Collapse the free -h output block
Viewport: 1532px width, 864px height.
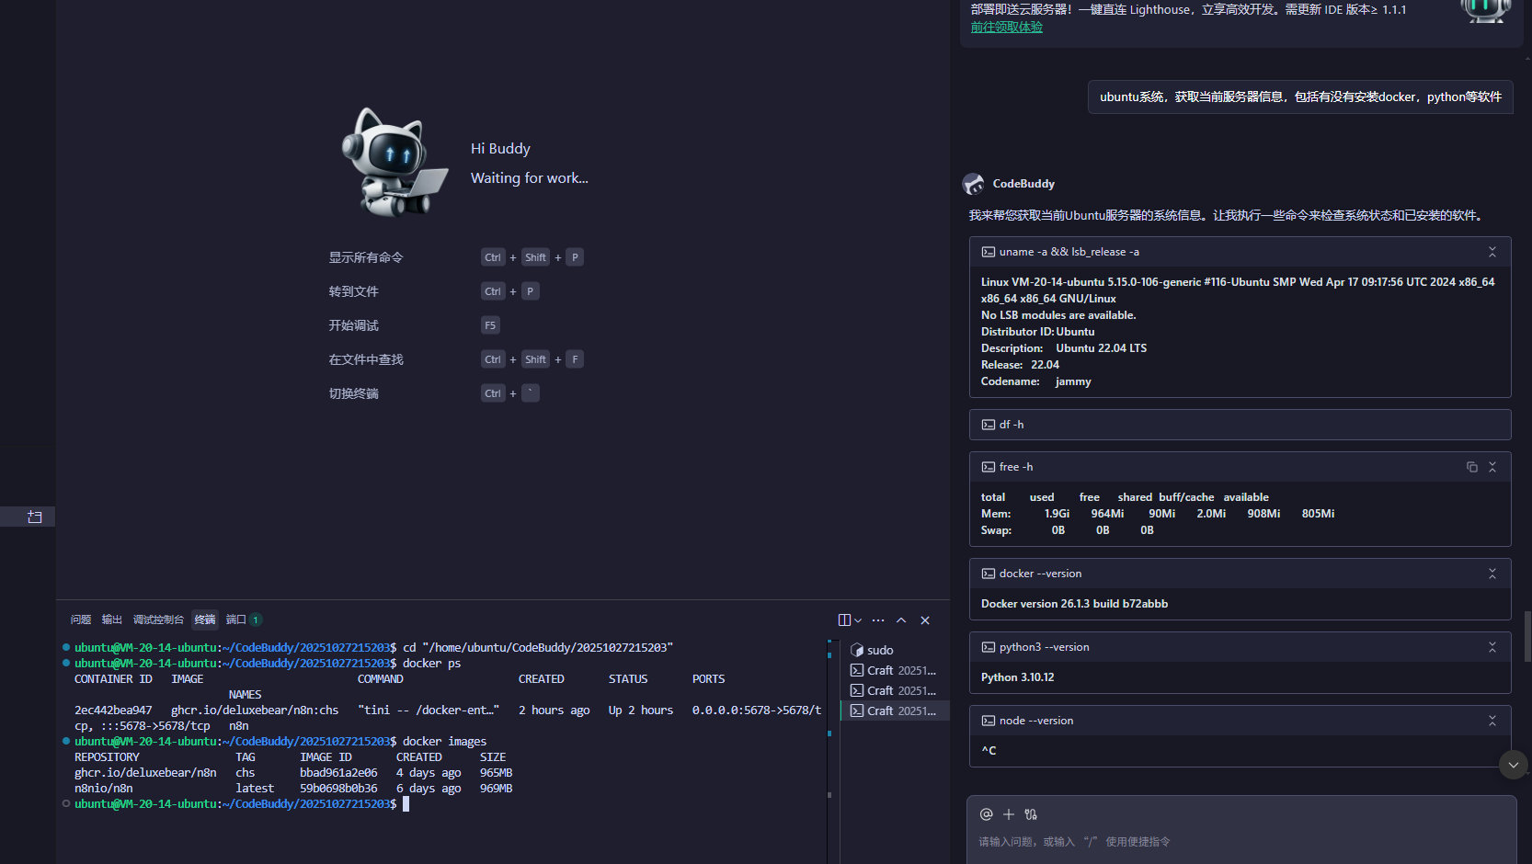click(1492, 467)
